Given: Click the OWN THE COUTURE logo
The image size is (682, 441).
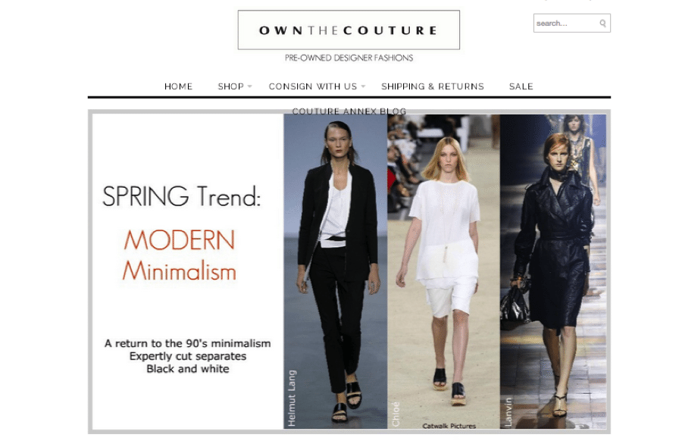Looking at the screenshot, I should coord(349,30).
